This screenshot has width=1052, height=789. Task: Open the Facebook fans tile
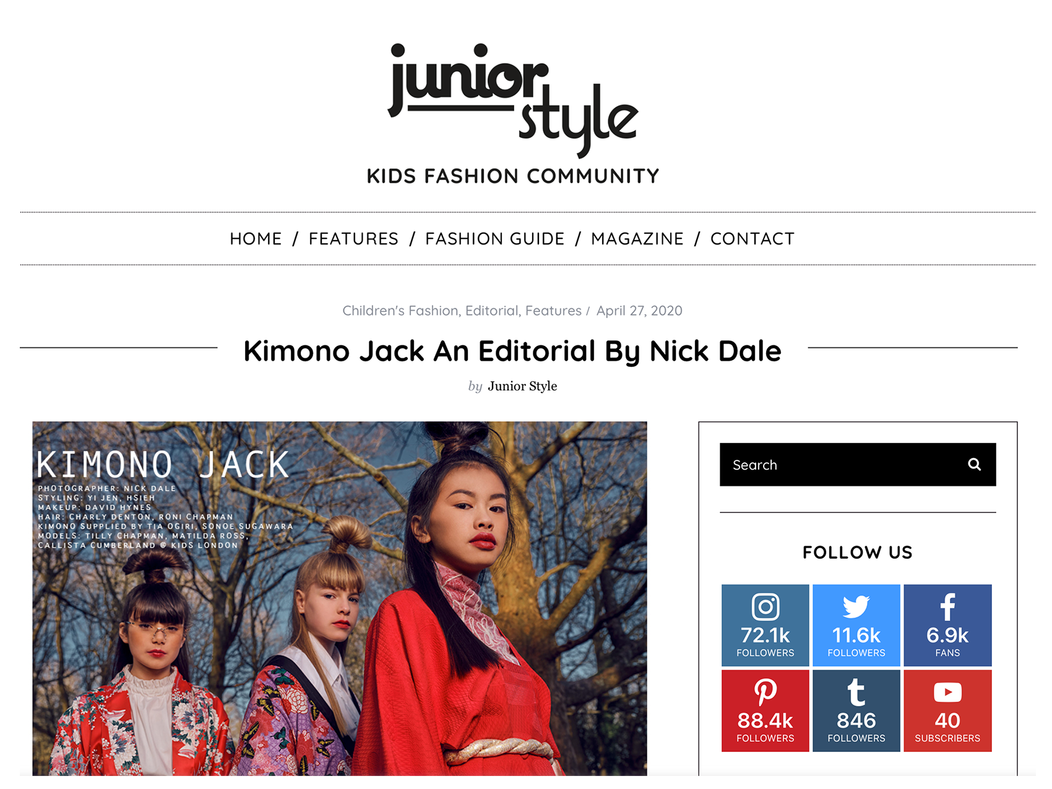tap(947, 625)
